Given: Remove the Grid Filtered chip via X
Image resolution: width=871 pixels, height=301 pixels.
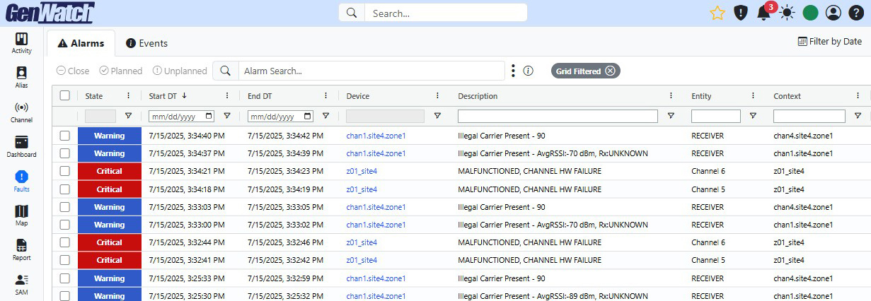Looking at the screenshot, I should (x=610, y=71).
